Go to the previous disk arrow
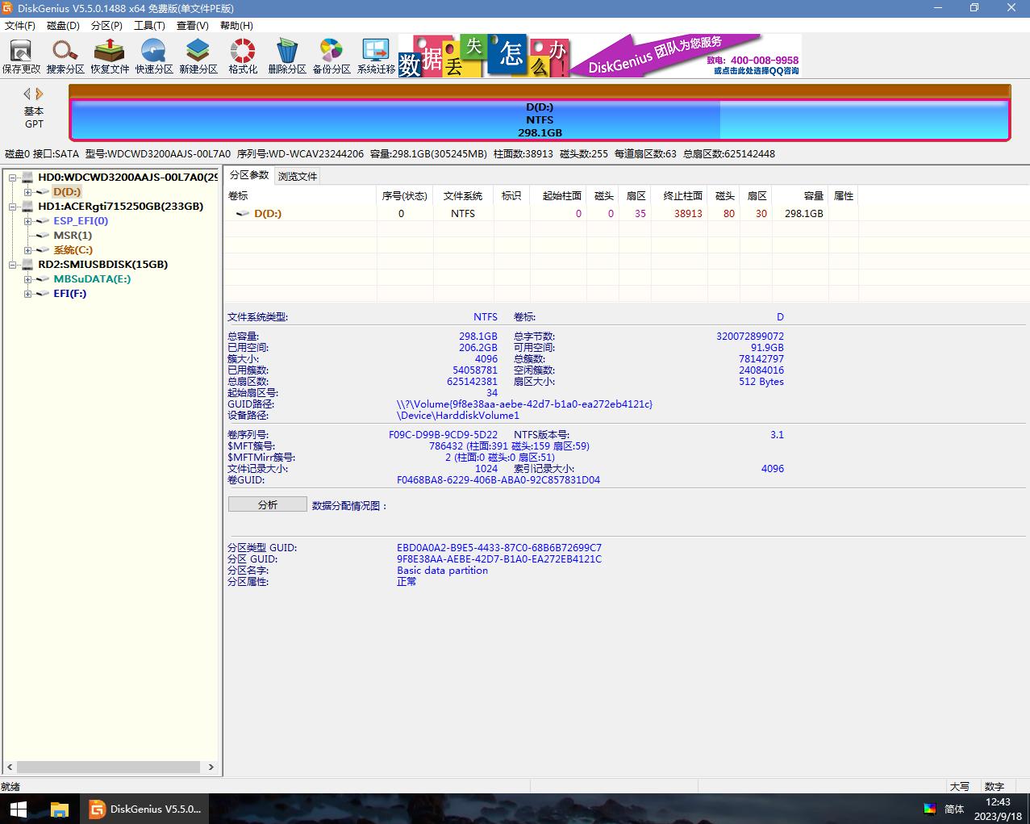 [x=27, y=94]
